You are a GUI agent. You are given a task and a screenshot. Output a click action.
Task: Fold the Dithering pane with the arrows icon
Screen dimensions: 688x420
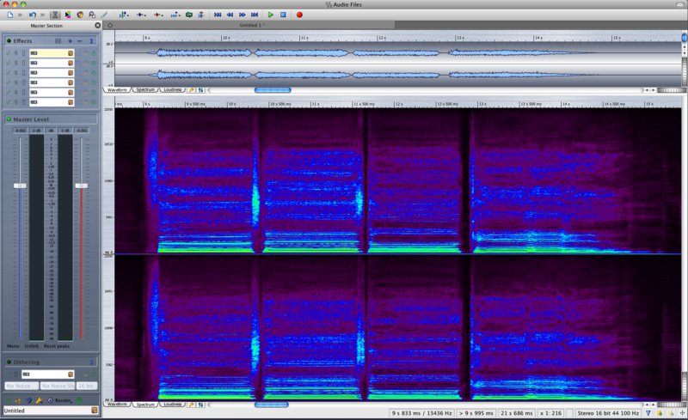[x=91, y=362]
